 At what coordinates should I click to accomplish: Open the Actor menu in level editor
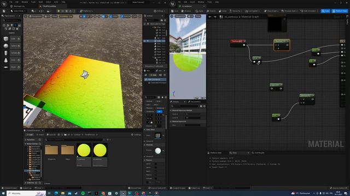click(x=56, y=2)
